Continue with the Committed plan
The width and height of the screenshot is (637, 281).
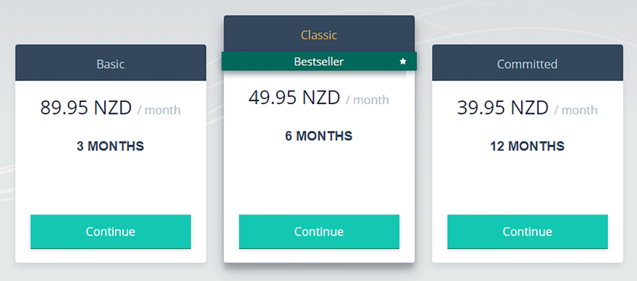pyautogui.click(x=527, y=232)
